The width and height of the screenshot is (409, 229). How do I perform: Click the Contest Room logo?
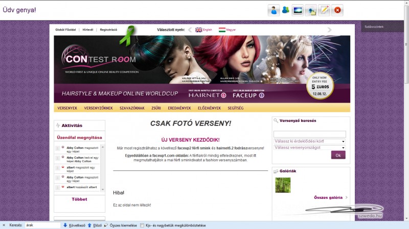(x=99, y=60)
